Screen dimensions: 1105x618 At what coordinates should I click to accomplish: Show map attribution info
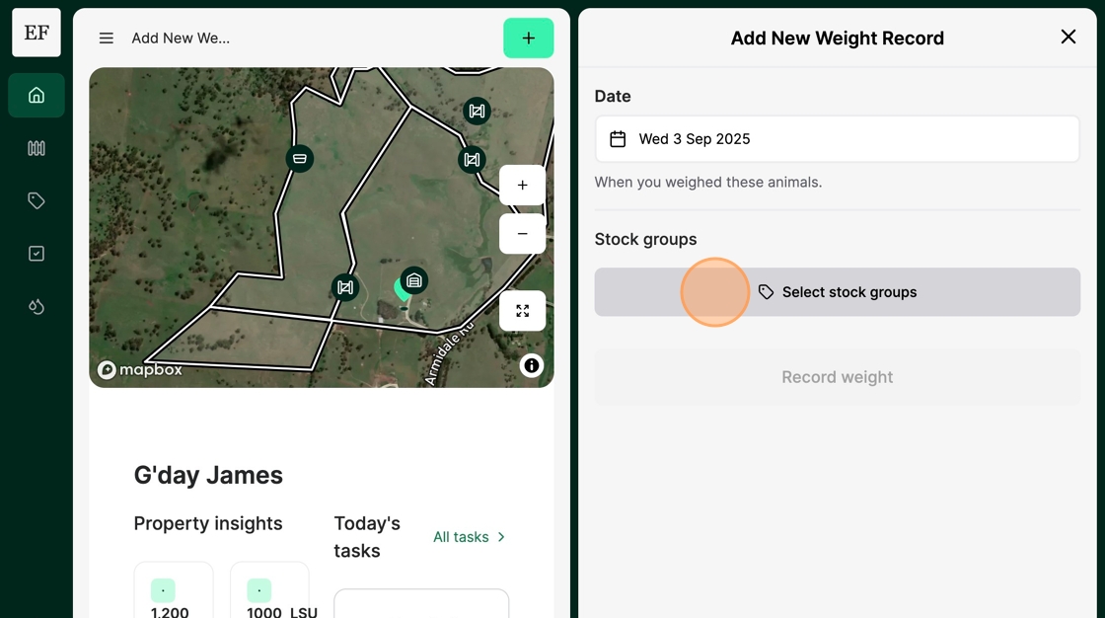[532, 365]
